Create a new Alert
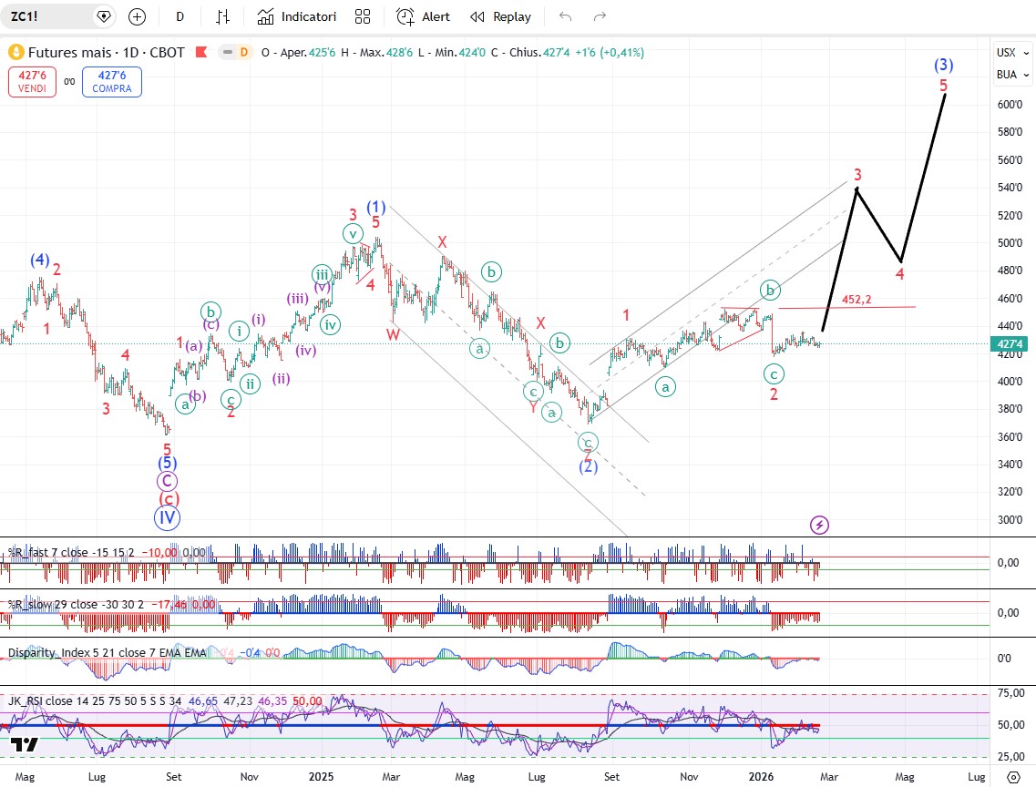The width and height of the screenshot is (1036, 787). [424, 16]
